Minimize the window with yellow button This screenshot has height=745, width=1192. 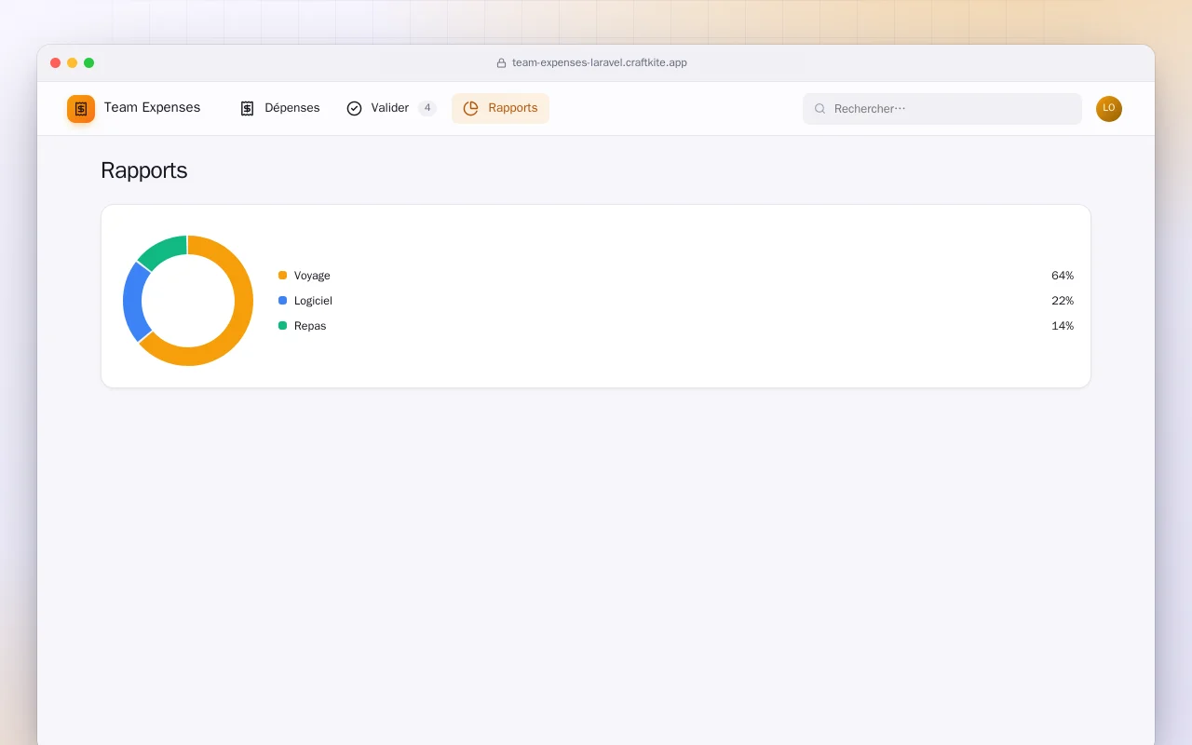click(x=73, y=63)
